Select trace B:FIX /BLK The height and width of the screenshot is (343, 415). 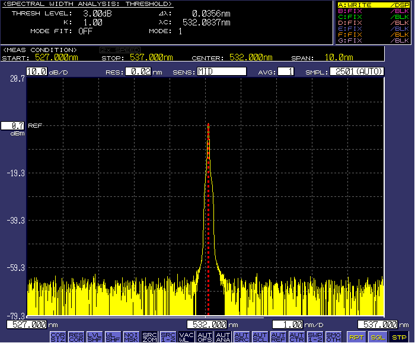[x=373, y=11]
